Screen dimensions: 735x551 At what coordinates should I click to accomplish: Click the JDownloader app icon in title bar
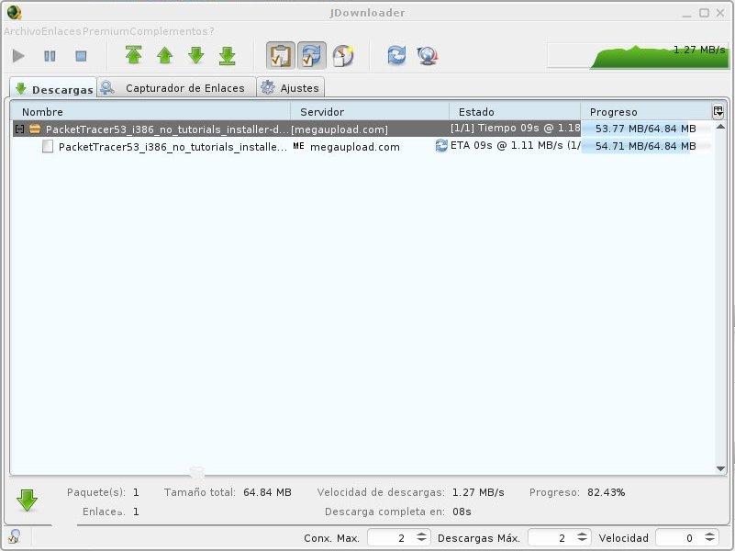pyautogui.click(x=14, y=12)
